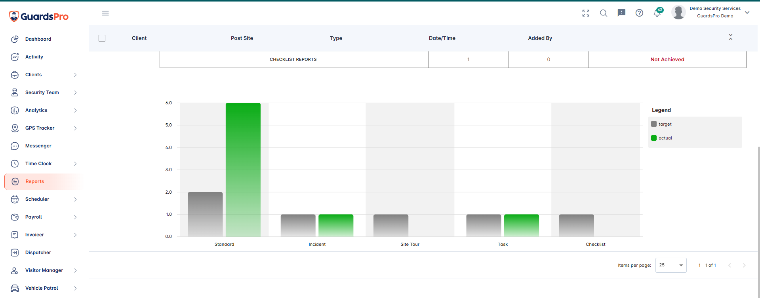Viewport: 760px width, 298px height.
Task: Open Messenger from the sidebar
Action: point(38,146)
